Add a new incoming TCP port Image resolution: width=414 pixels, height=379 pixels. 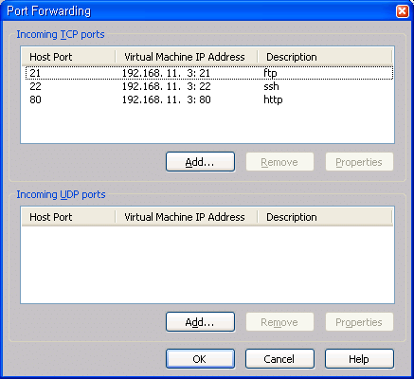pos(200,162)
